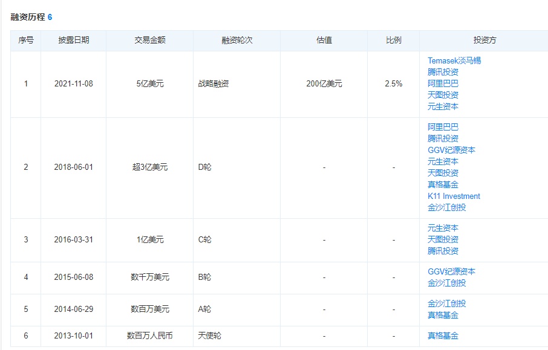Open 元生资本 link in C轮 row
Viewport: 548px width, 350px height.
pyautogui.click(x=443, y=228)
